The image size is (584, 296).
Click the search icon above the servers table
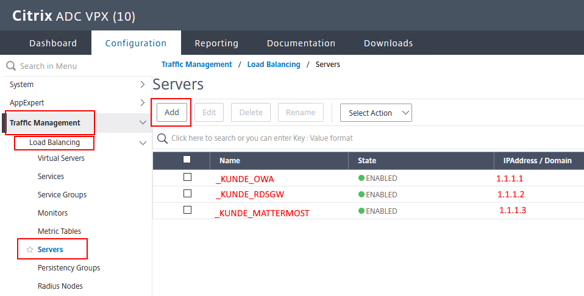pos(162,138)
